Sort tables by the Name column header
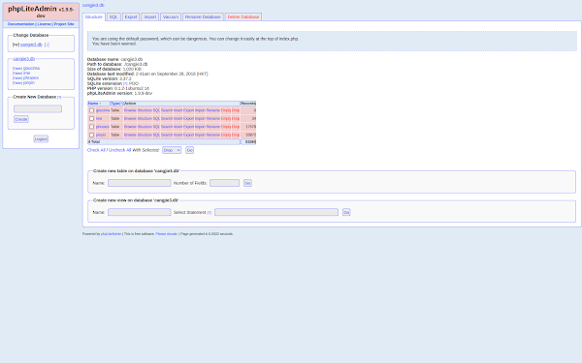The width and height of the screenshot is (582, 363). coord(93,104)
